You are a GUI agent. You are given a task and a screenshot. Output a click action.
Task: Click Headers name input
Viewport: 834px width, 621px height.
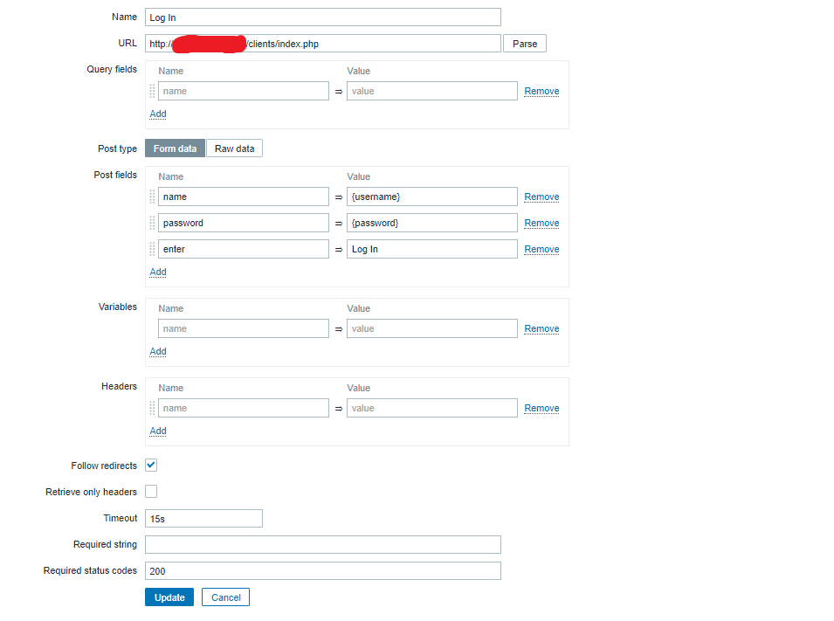click(x=244, y=408)
